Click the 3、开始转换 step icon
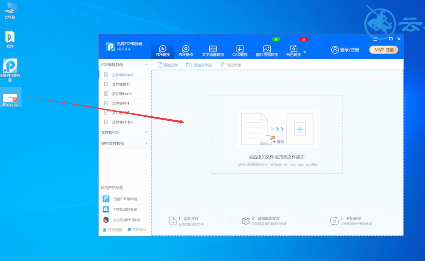425x261 pixels. point(334,221)
